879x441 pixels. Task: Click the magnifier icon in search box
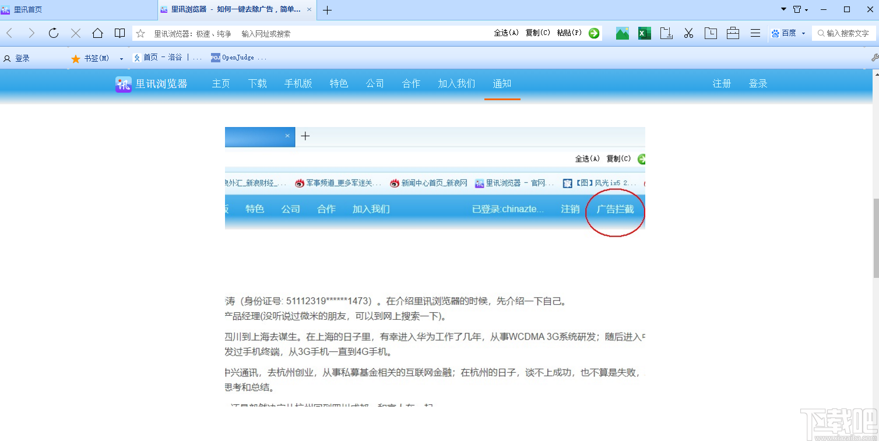[821, 33]
